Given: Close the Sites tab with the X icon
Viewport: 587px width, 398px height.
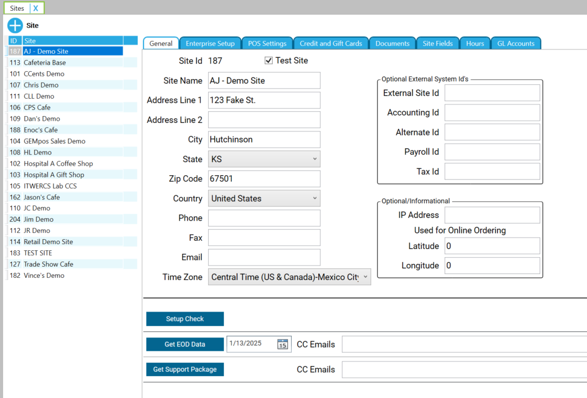Looking at the screenshot, I should [x=37, y=8].
